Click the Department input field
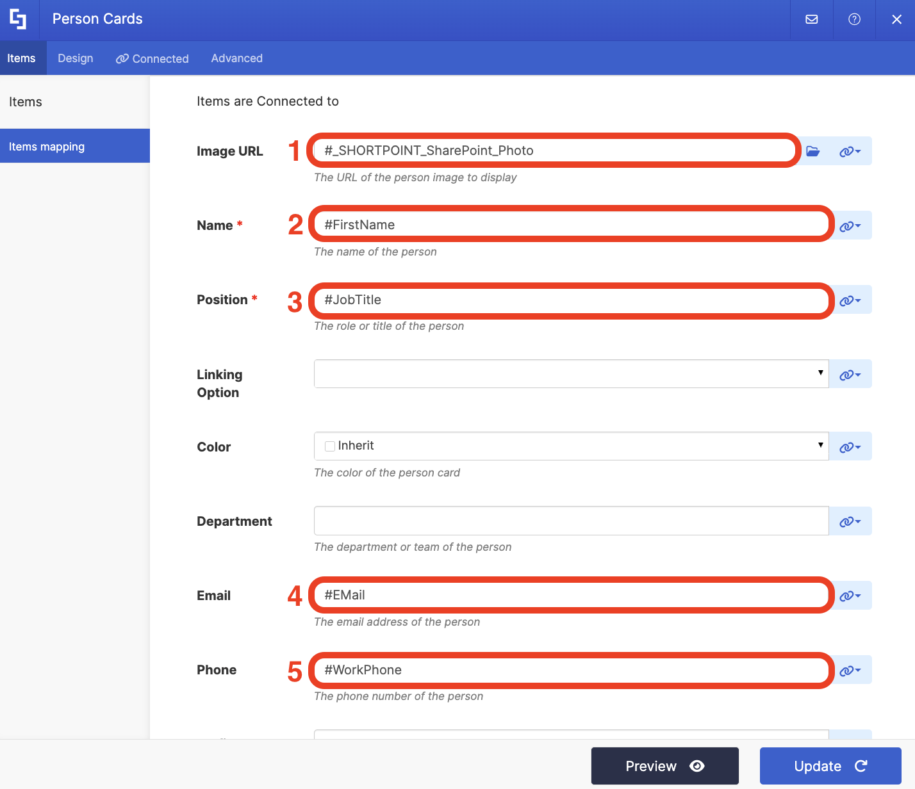Image resolution: width=915 pixels, height=789 pixels. 571,521
